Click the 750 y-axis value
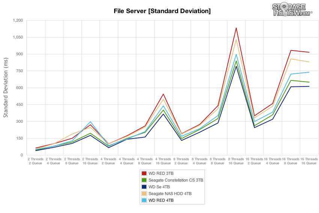319x213 pixels. pos(20,71)
